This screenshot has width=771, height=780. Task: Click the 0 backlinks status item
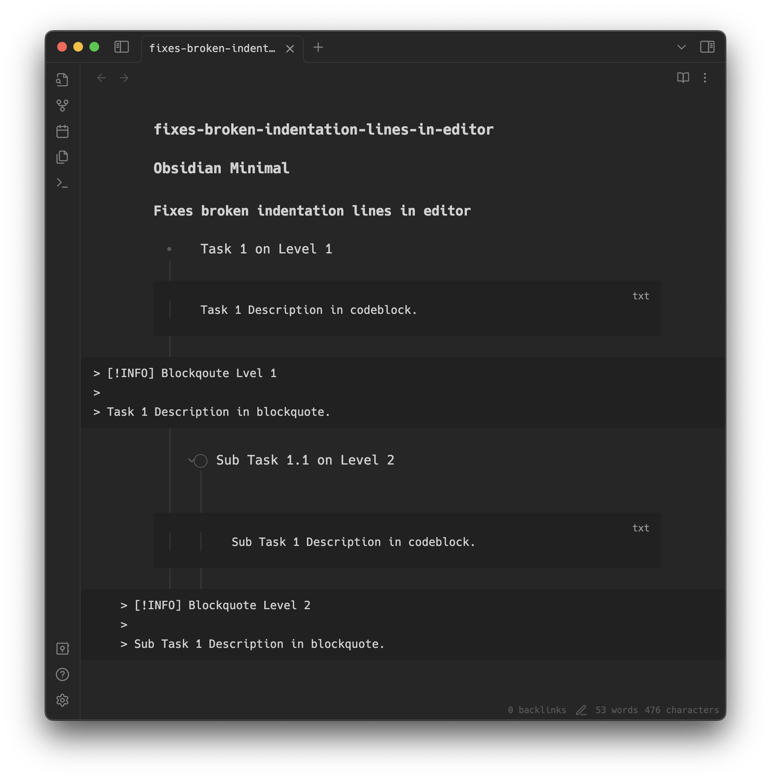coord(537,710)
